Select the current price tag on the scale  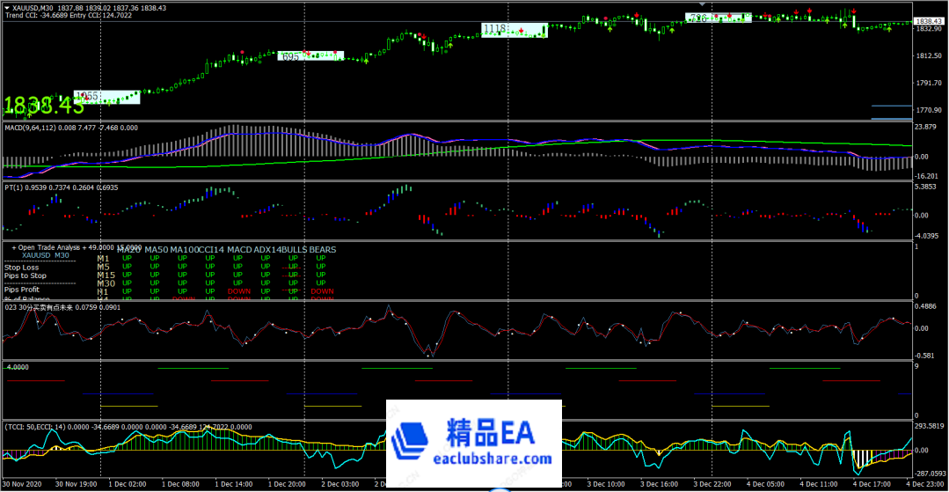(930, 20)
